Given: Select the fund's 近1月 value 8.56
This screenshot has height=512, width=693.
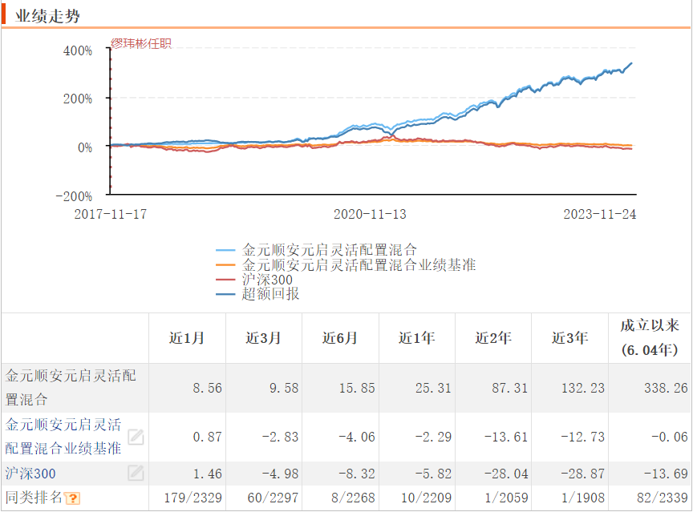Looking at the screenshot, I should [x=207, y=388].
